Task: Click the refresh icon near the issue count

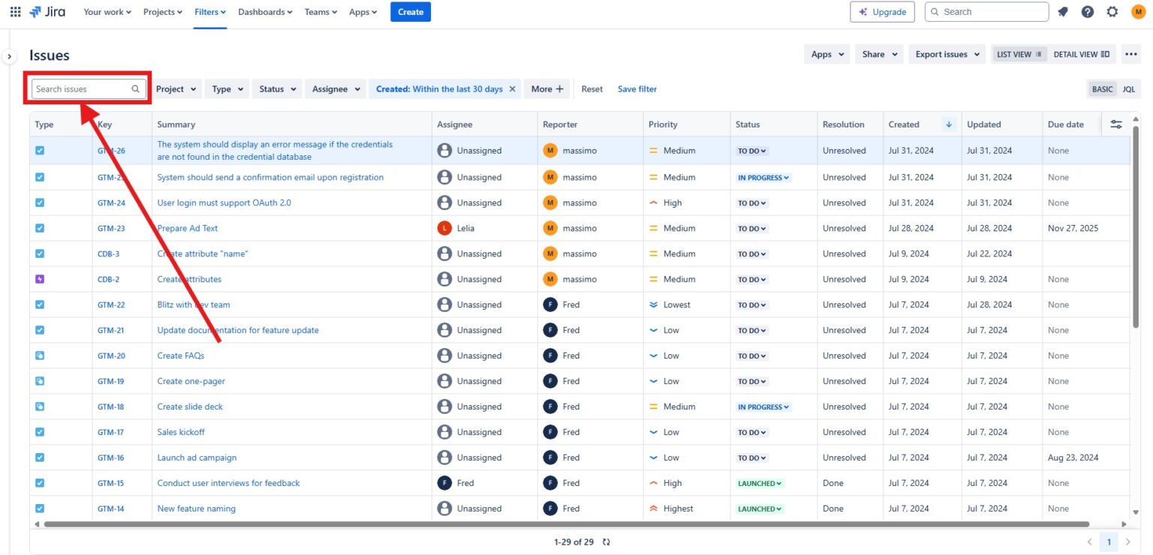Action: (606, 541)
